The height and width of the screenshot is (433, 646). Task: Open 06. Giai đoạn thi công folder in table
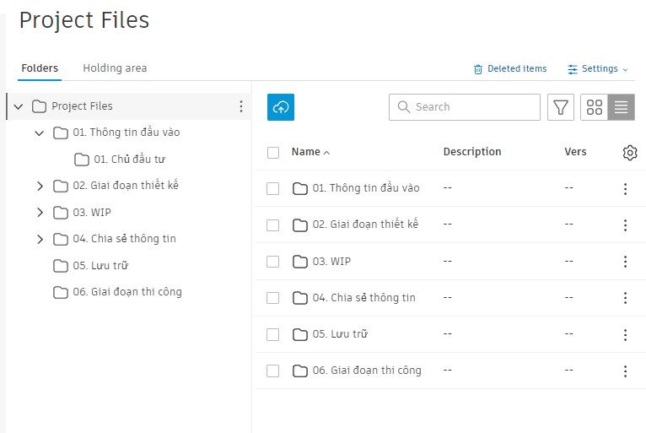(367, 371)
